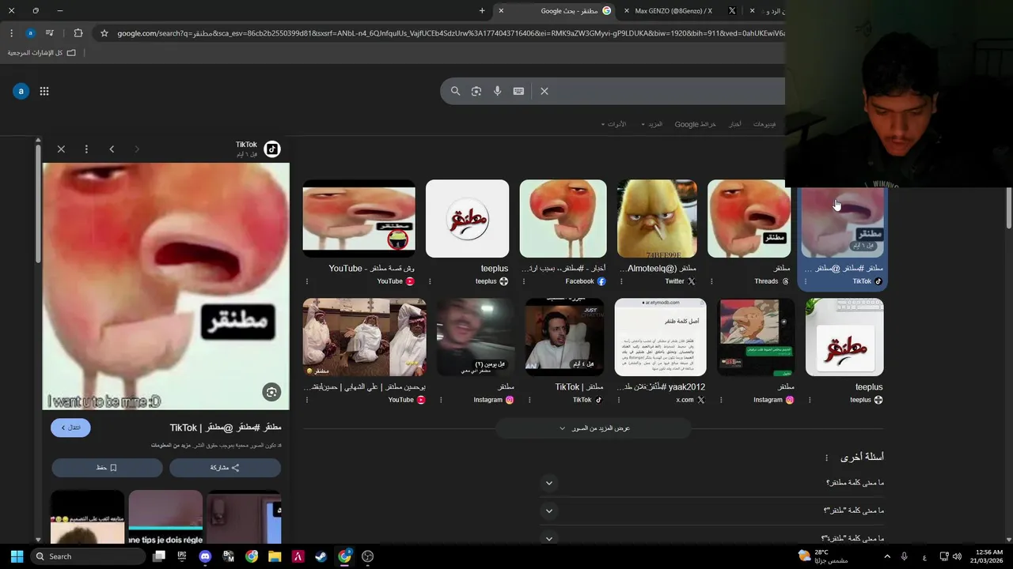Select the أخبار (News) search tab
This screenshot has height=569, width=1013.
tap(735, 124)
